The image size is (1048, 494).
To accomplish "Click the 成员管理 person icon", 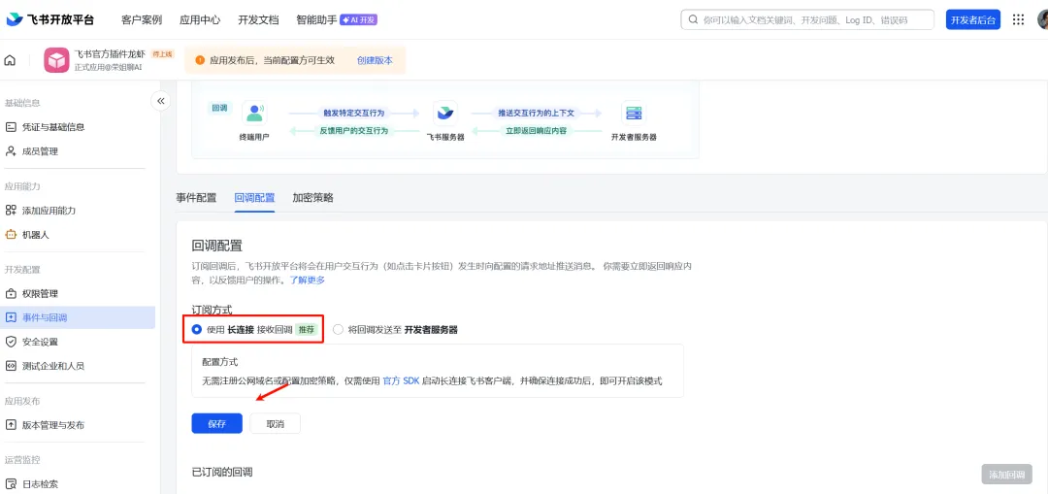I will [11, 151].
